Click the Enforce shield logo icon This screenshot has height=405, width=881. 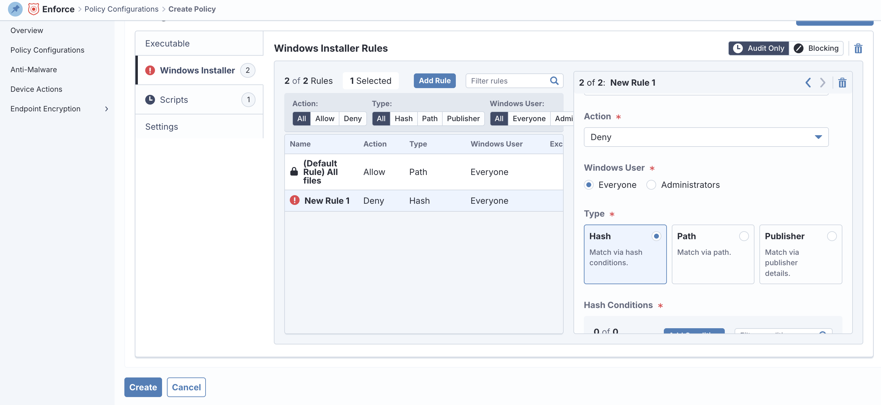click(x=33, y=9)
